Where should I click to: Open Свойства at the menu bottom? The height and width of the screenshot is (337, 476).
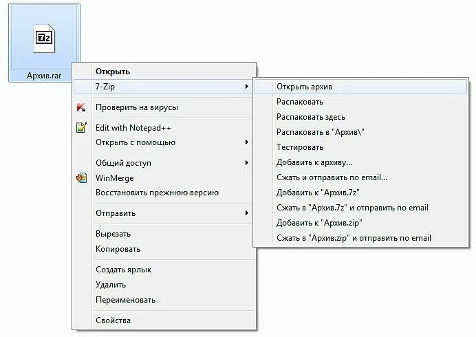[113, 320]
